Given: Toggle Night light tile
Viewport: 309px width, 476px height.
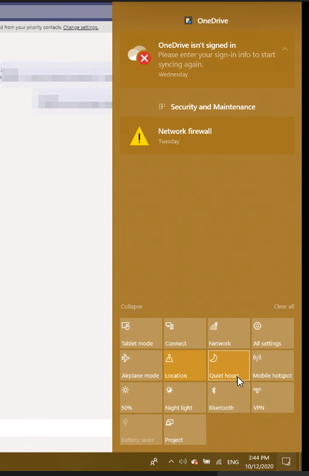Looking at the screenshot, I should [185, 397].
